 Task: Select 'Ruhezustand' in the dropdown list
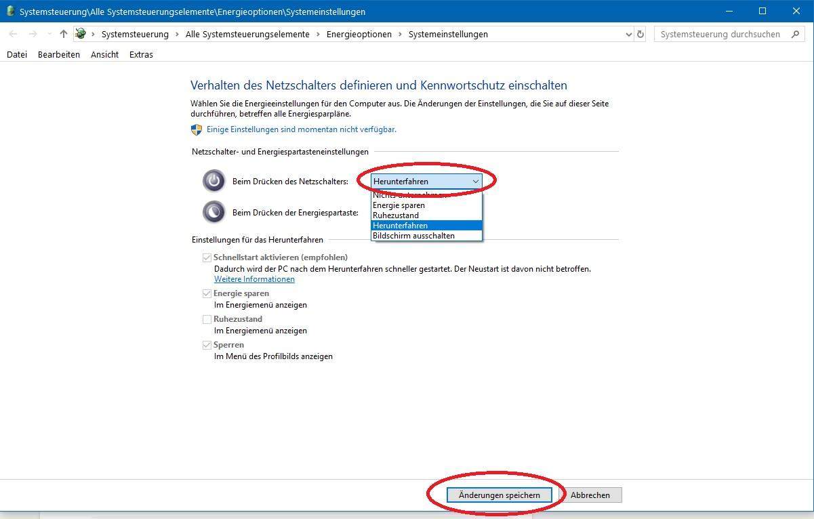point(427,215)
